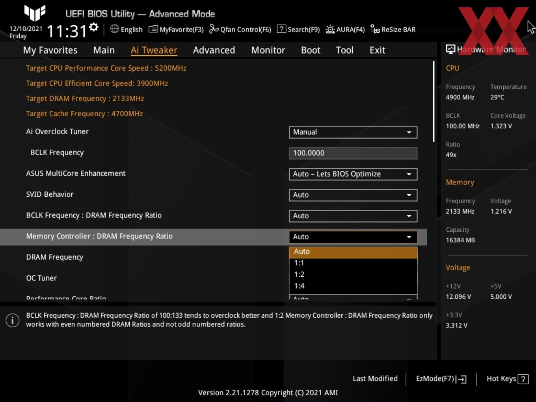Click the settings gear next to the clock
The height and width of the screenshot is (402, 536).
click(94, 27)
